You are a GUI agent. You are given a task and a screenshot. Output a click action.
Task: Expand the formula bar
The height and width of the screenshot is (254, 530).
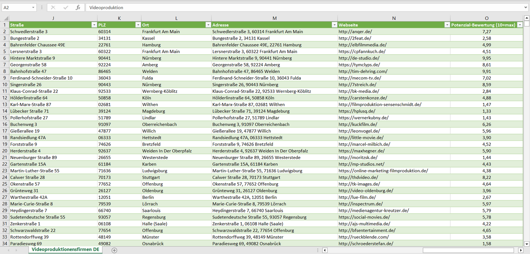pos(526,7)
